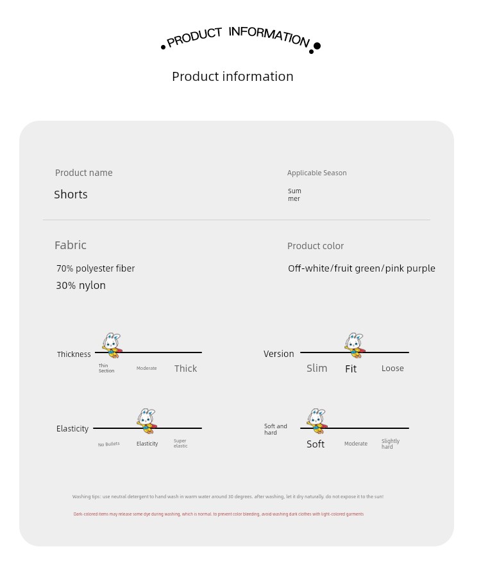Click No Bullets on the Elasticity scale

pos(108,444)
